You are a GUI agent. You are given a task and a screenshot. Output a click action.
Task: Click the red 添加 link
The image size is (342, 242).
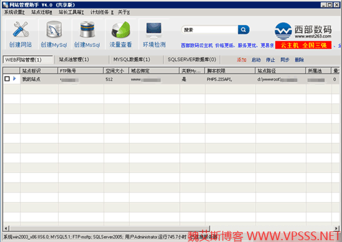point(241,60)
